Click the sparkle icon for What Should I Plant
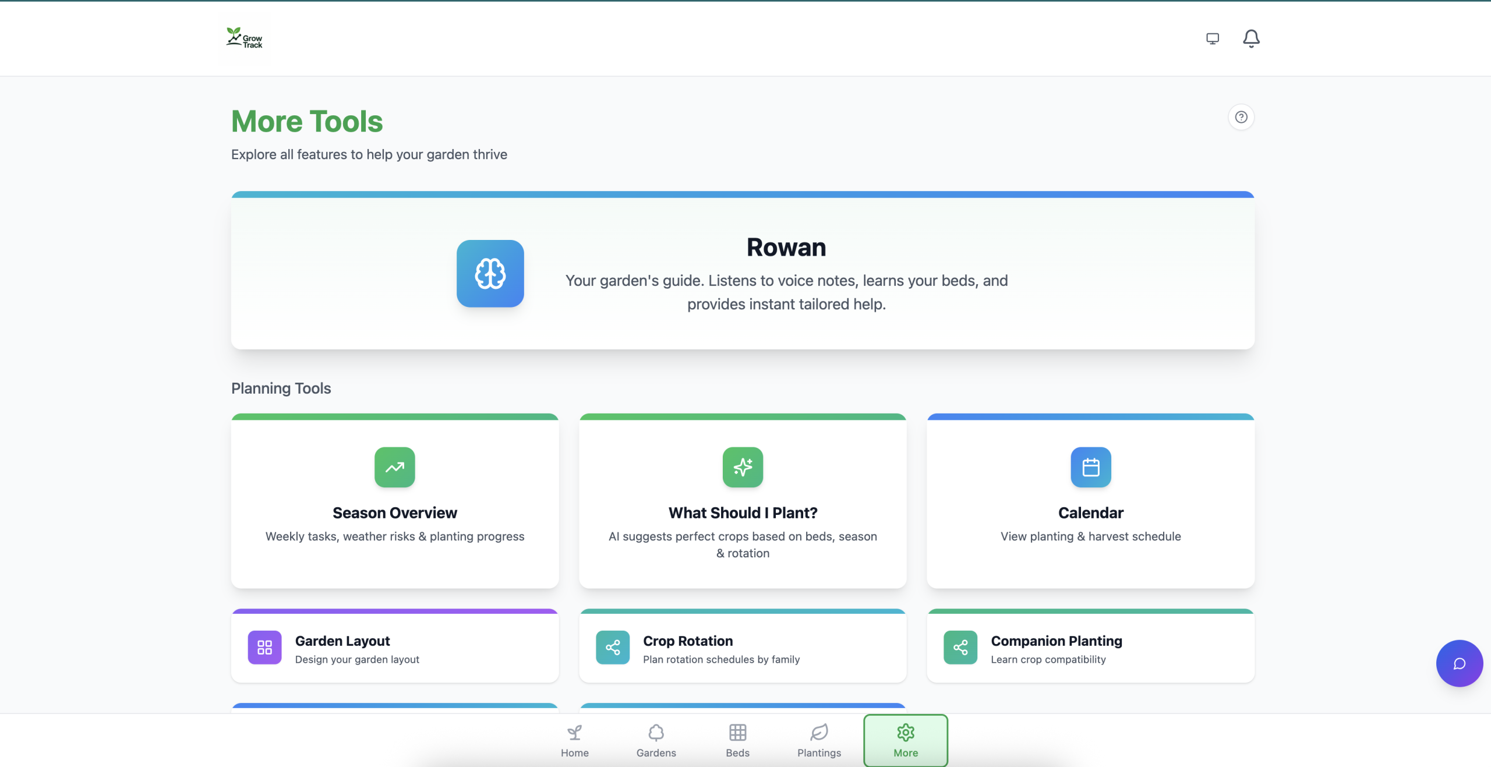The image size is (1491, 767). (742, 467)
